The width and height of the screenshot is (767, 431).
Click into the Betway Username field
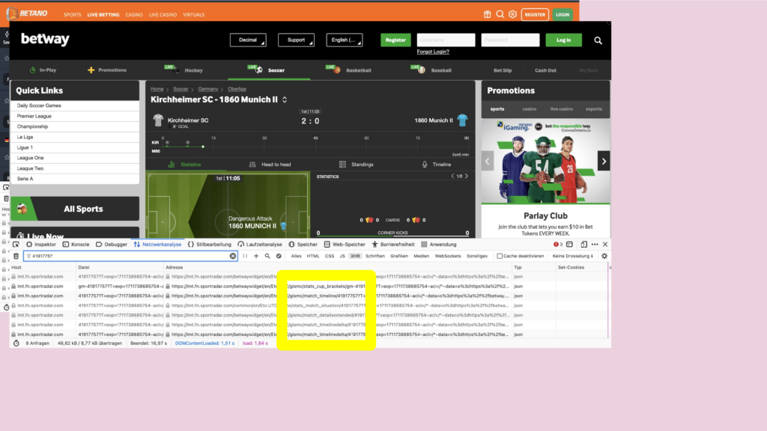tap(446, 40)
